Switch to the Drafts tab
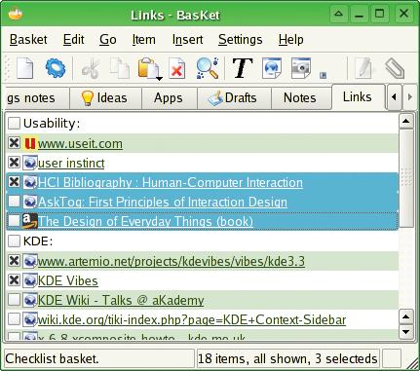This screenshot has height=371, width=420. (234, 98)
